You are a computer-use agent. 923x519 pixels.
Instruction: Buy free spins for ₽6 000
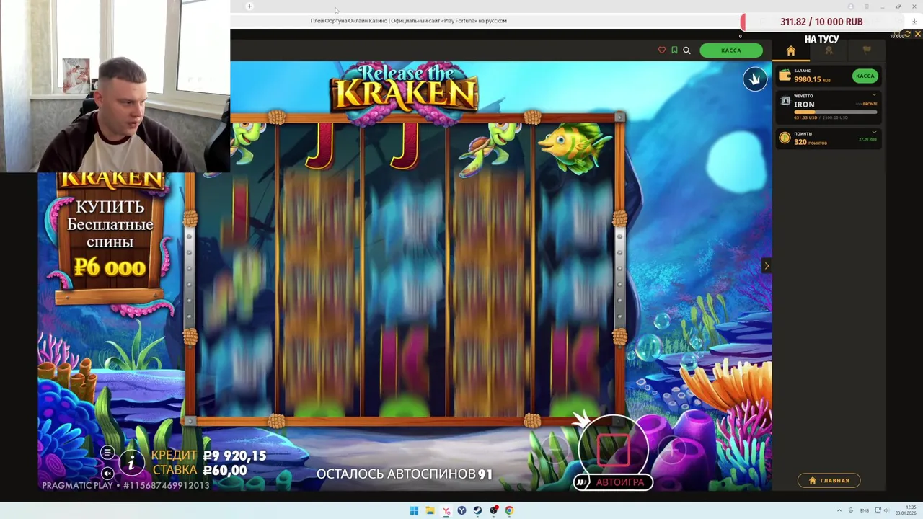click(110, 237)
